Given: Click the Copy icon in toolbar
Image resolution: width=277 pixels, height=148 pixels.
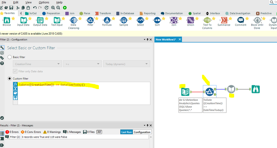Looking at the screenshot, I should 23,8.
